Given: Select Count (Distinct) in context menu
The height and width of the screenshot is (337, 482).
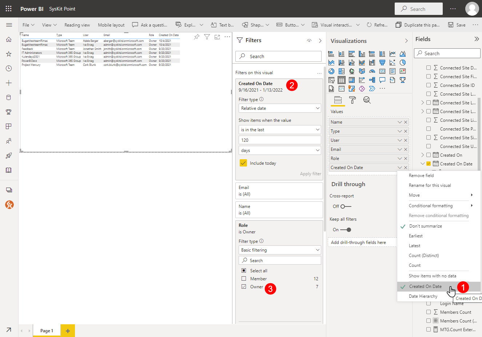Looking at the screenshot, I should 424,256.
